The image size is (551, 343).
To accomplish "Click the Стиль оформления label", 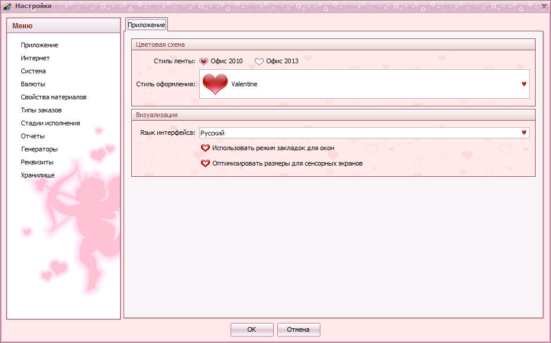I will click(x=166, y=84).
